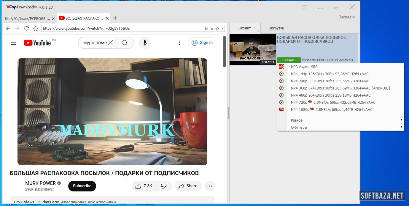Image resolution: width=409 pixels, height=206 pixels.
Task: Open the address bar history dropdown arrow
Action: click(x=222, y=29)
